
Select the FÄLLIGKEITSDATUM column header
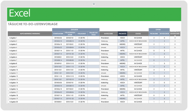click(x=70, y=34)
